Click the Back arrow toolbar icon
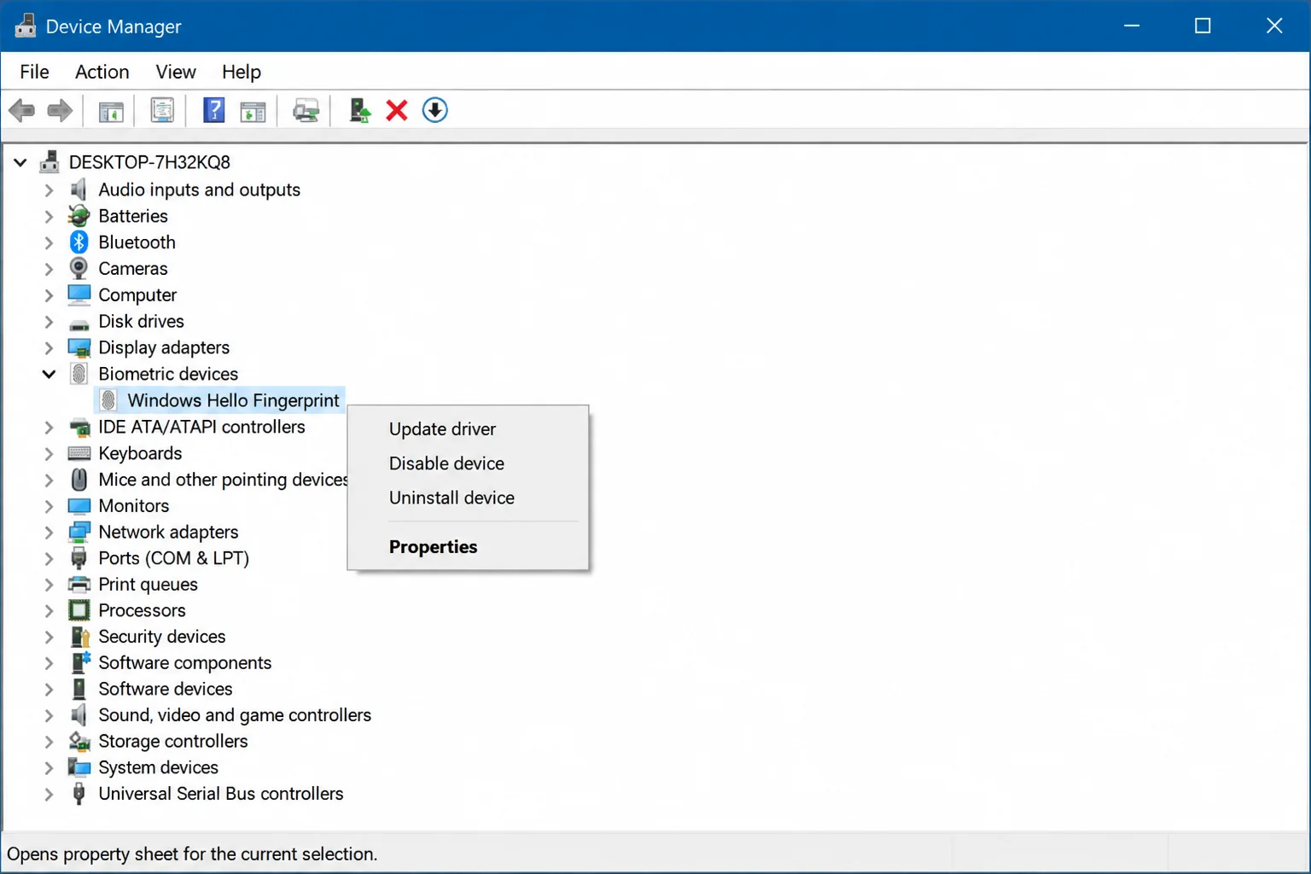The height and width of the screenshot is (874, 1311). pyautogui.click(x=21, y=110)
